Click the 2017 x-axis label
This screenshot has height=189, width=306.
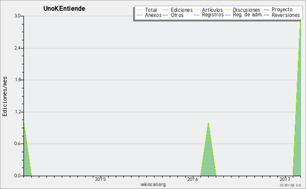coord(285,179)
